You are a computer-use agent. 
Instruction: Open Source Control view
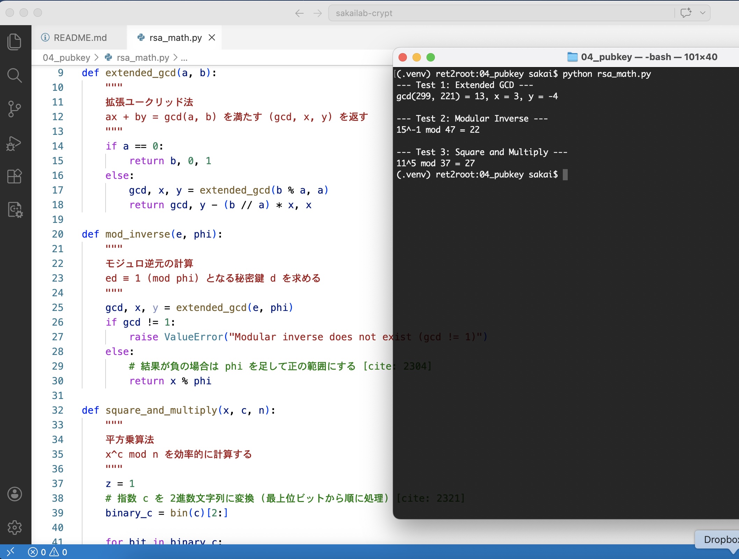coord(14,109)
